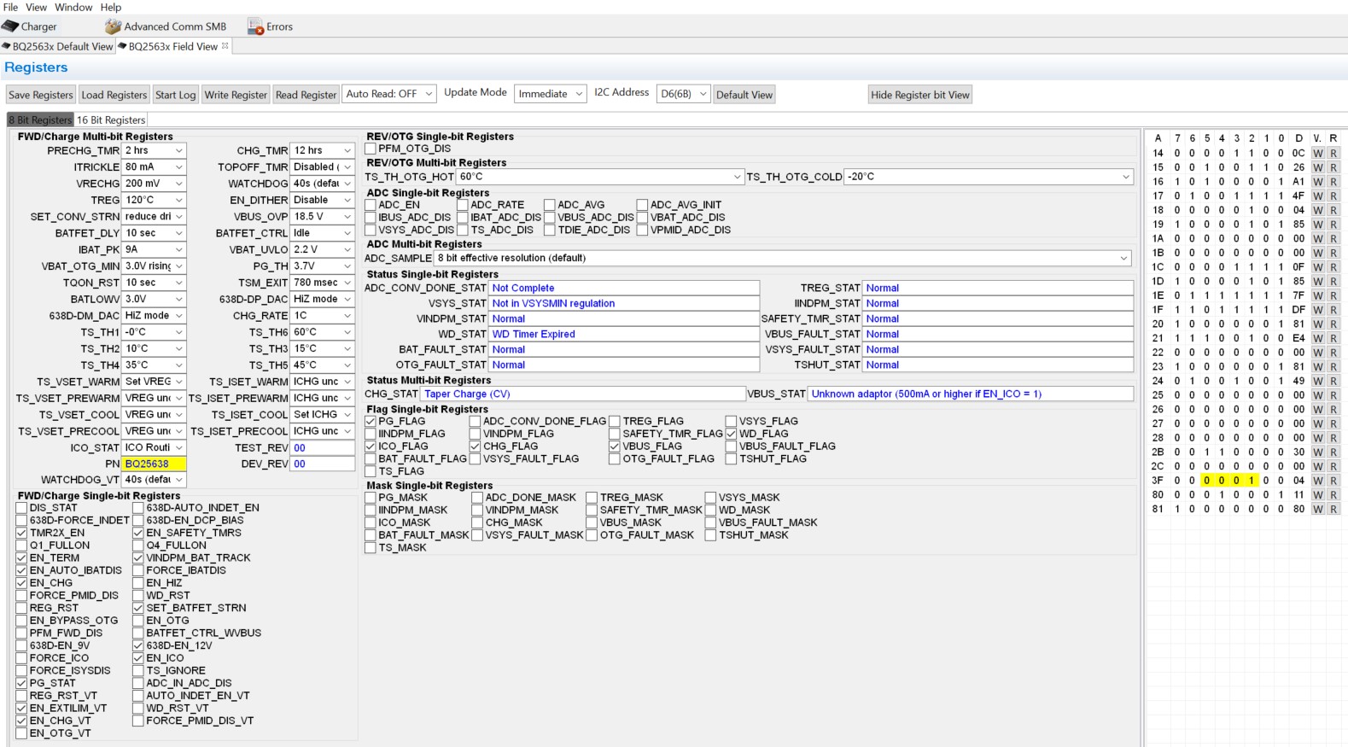
Task: Enable the PG_MASK checkbox
Action: [x=371, y=498]
